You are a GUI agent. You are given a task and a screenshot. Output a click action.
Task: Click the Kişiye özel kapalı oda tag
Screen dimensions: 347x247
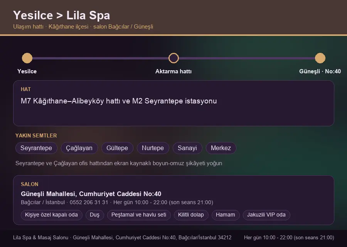click(x=51, y=215)
